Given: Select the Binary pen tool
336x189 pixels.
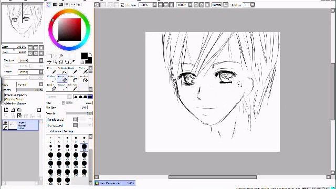Looking at the screenshot, I should tap(62, 87).
